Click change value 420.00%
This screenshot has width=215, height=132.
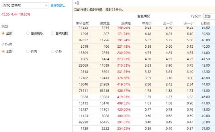pos(124,110)
